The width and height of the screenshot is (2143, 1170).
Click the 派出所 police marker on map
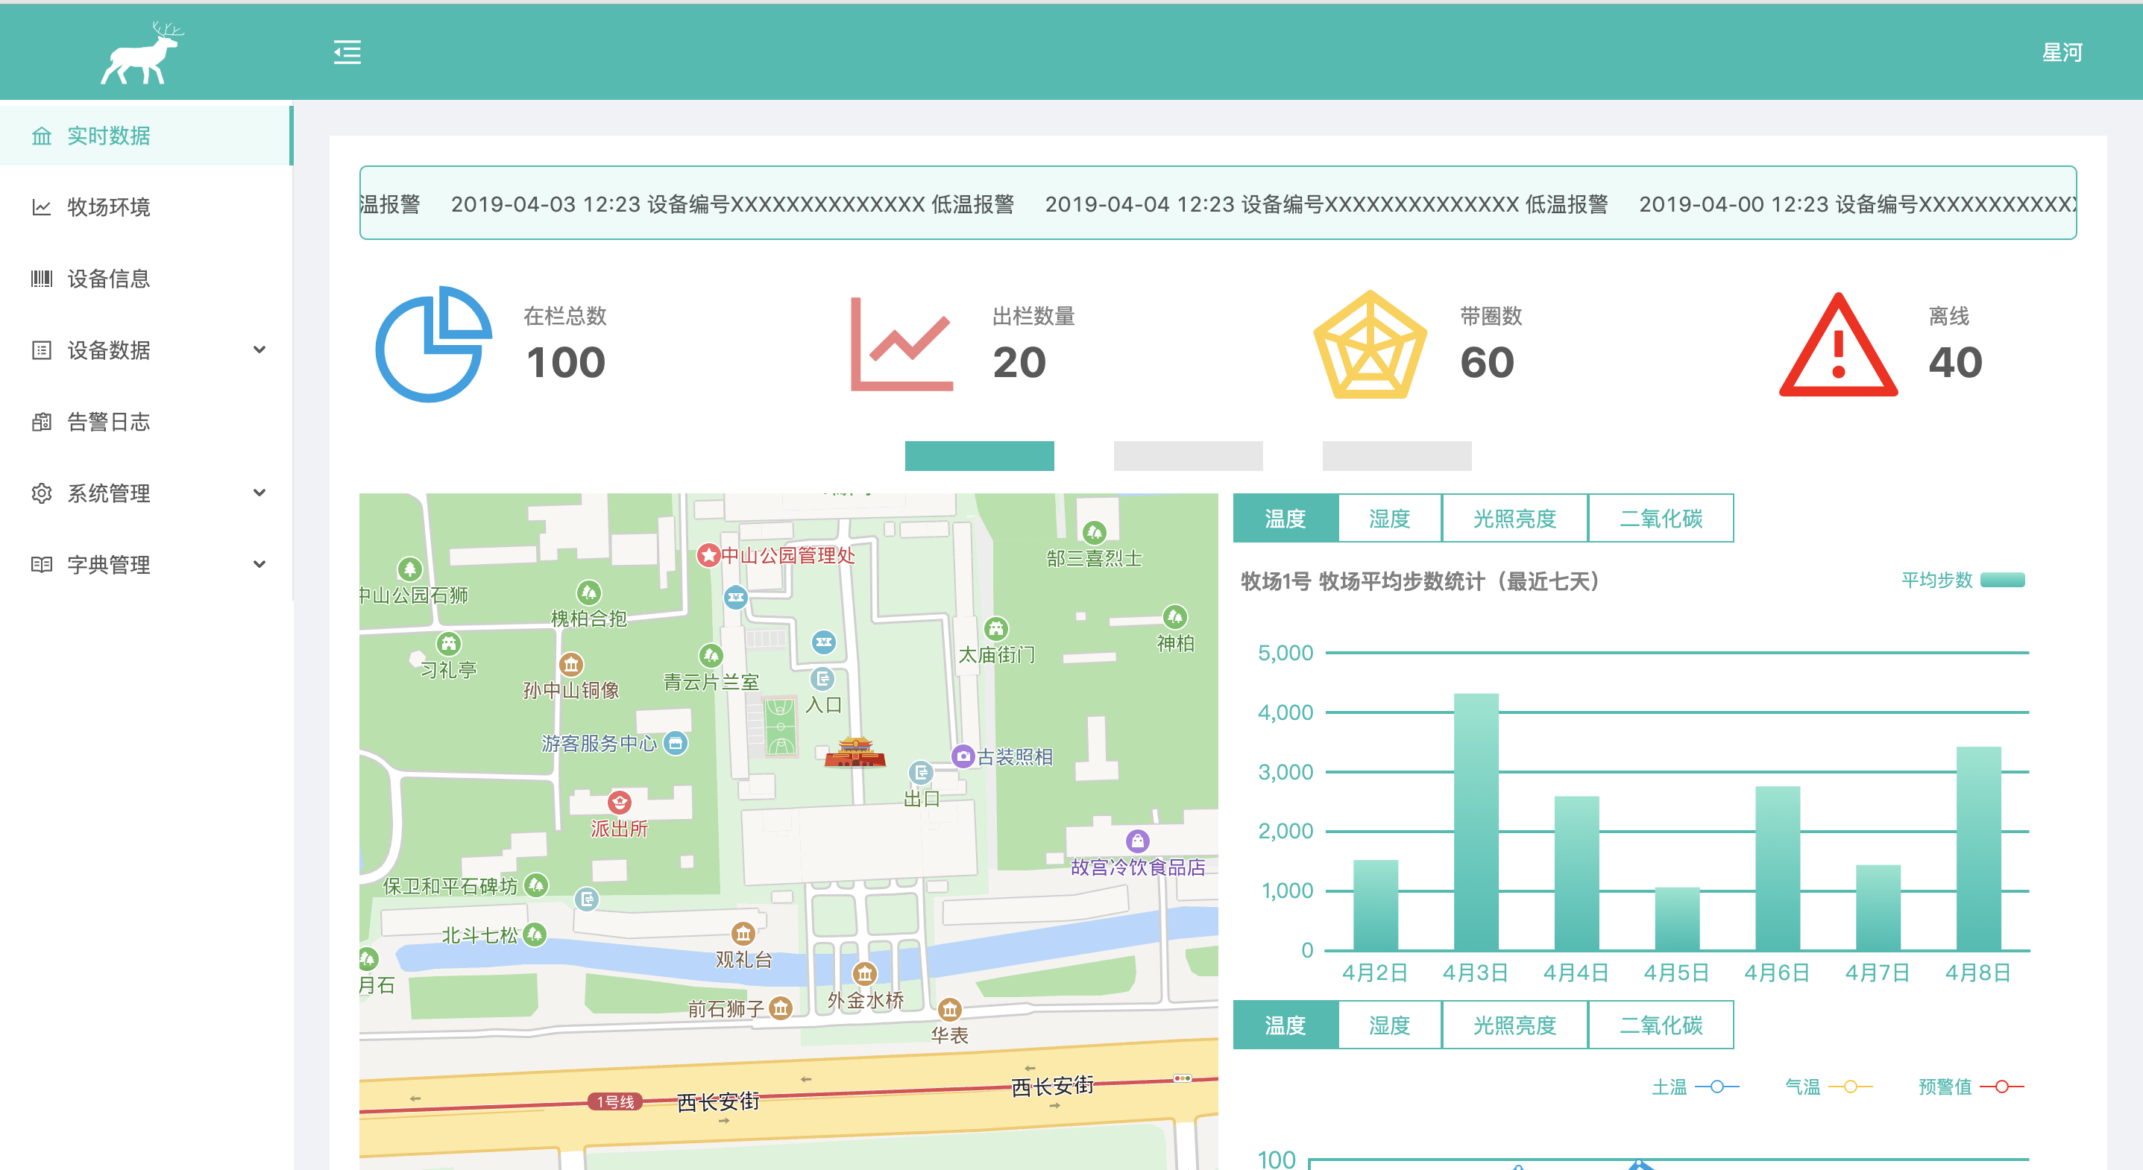pyautogui.click(x=619, y=803)
